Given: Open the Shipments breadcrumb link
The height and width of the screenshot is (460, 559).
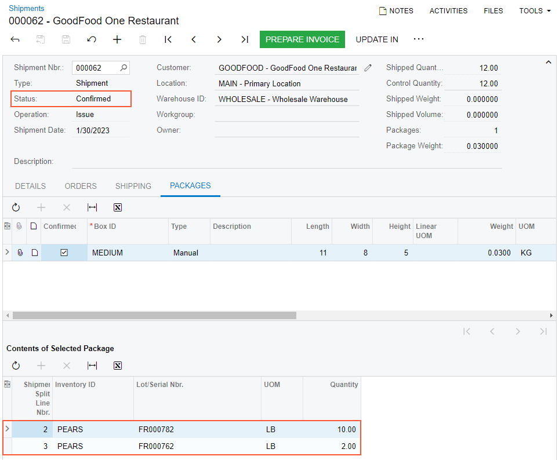Looking at the screenshot, I should click(x=26, y=9).
